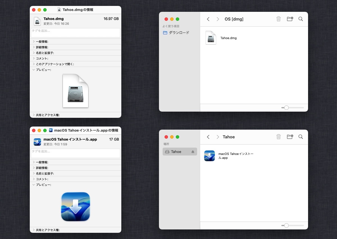Select the Tahoe.dmg file icon in Finder
This screenshot has width=337, height=239.
[x=211, y=38]
